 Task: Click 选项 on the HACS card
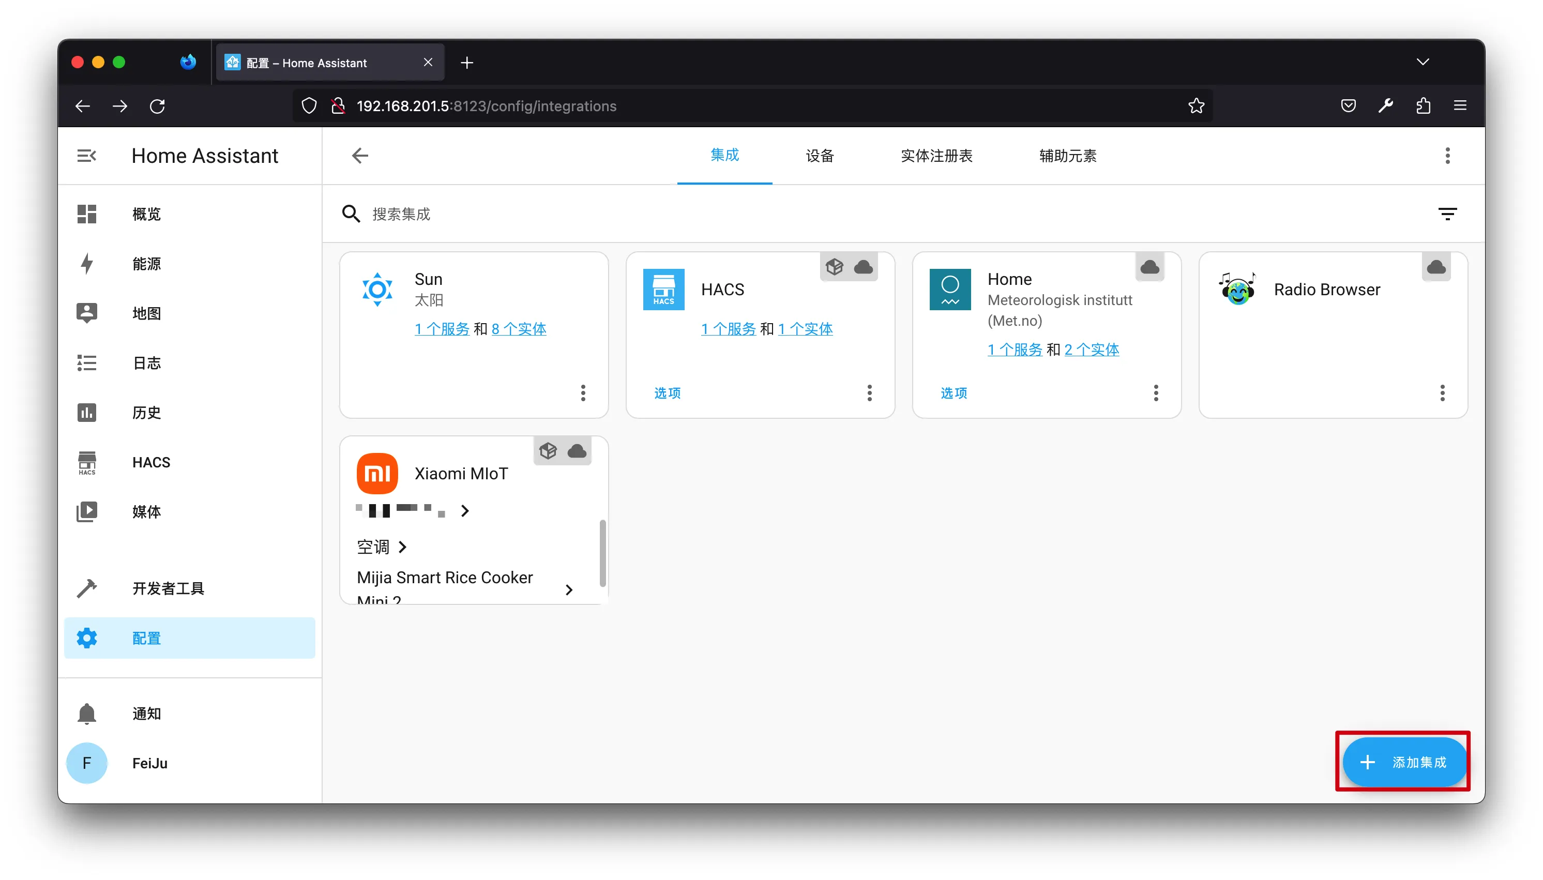pyautogui.click(x=667, y=393)
